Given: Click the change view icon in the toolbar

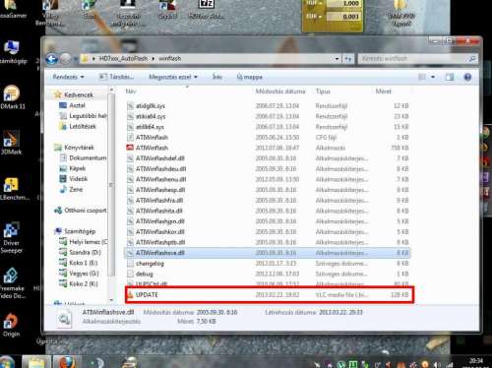Looking at the screenshot, I should click(422, 77).
